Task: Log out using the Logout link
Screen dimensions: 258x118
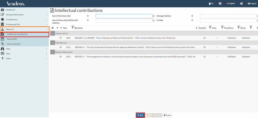Action: (x=252, y=4)
